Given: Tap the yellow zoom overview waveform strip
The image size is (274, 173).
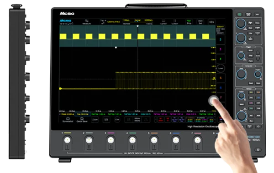Looking at the screenshot, I should pos(137,36).
